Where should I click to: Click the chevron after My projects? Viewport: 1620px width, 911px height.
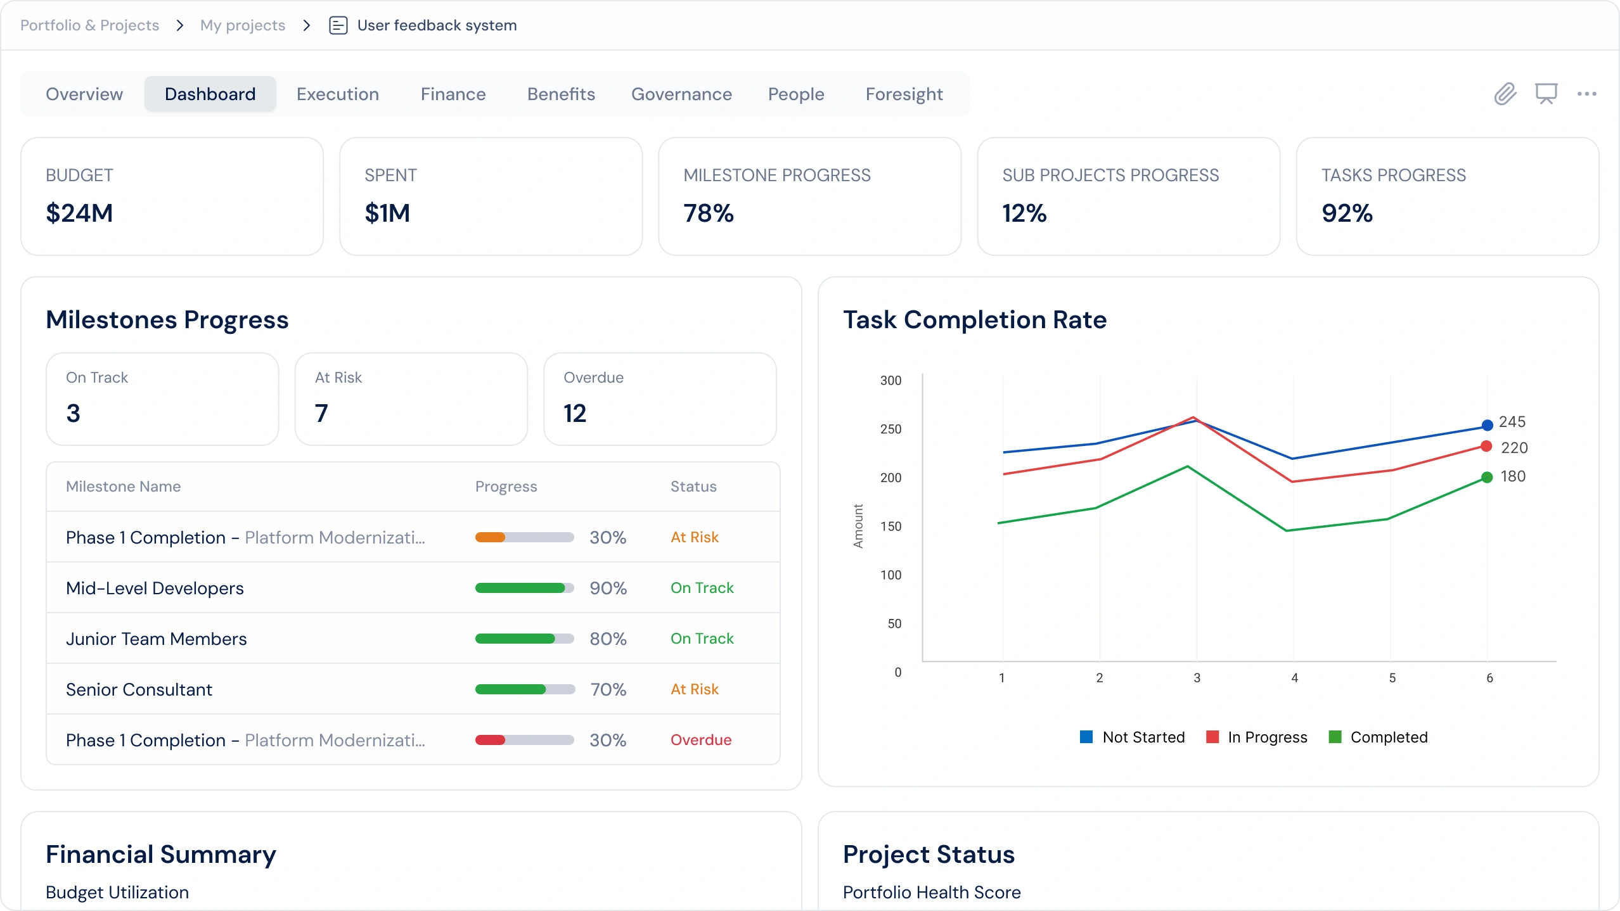pos(307,25)
